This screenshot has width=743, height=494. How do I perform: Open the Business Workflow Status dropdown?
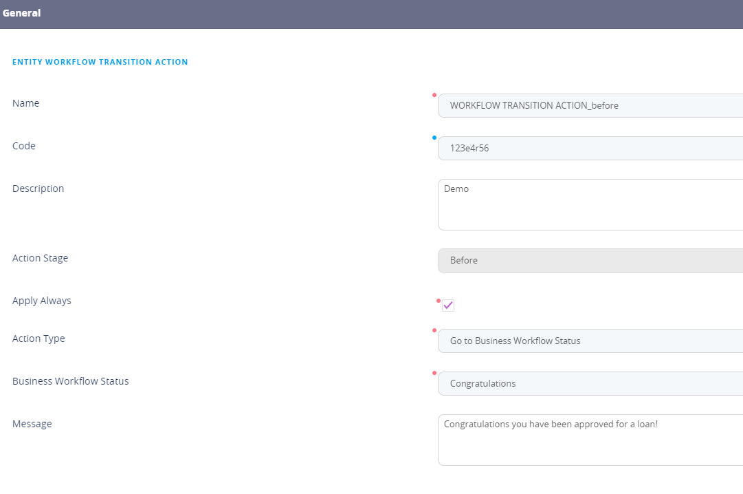click(590, 384)
